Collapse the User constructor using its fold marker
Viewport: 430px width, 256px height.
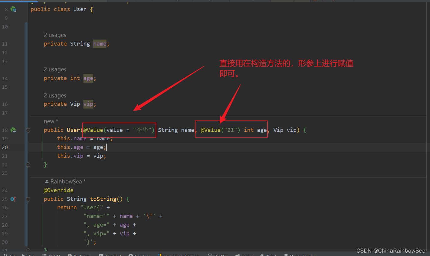pyautogui.click(x=28, y=130)
